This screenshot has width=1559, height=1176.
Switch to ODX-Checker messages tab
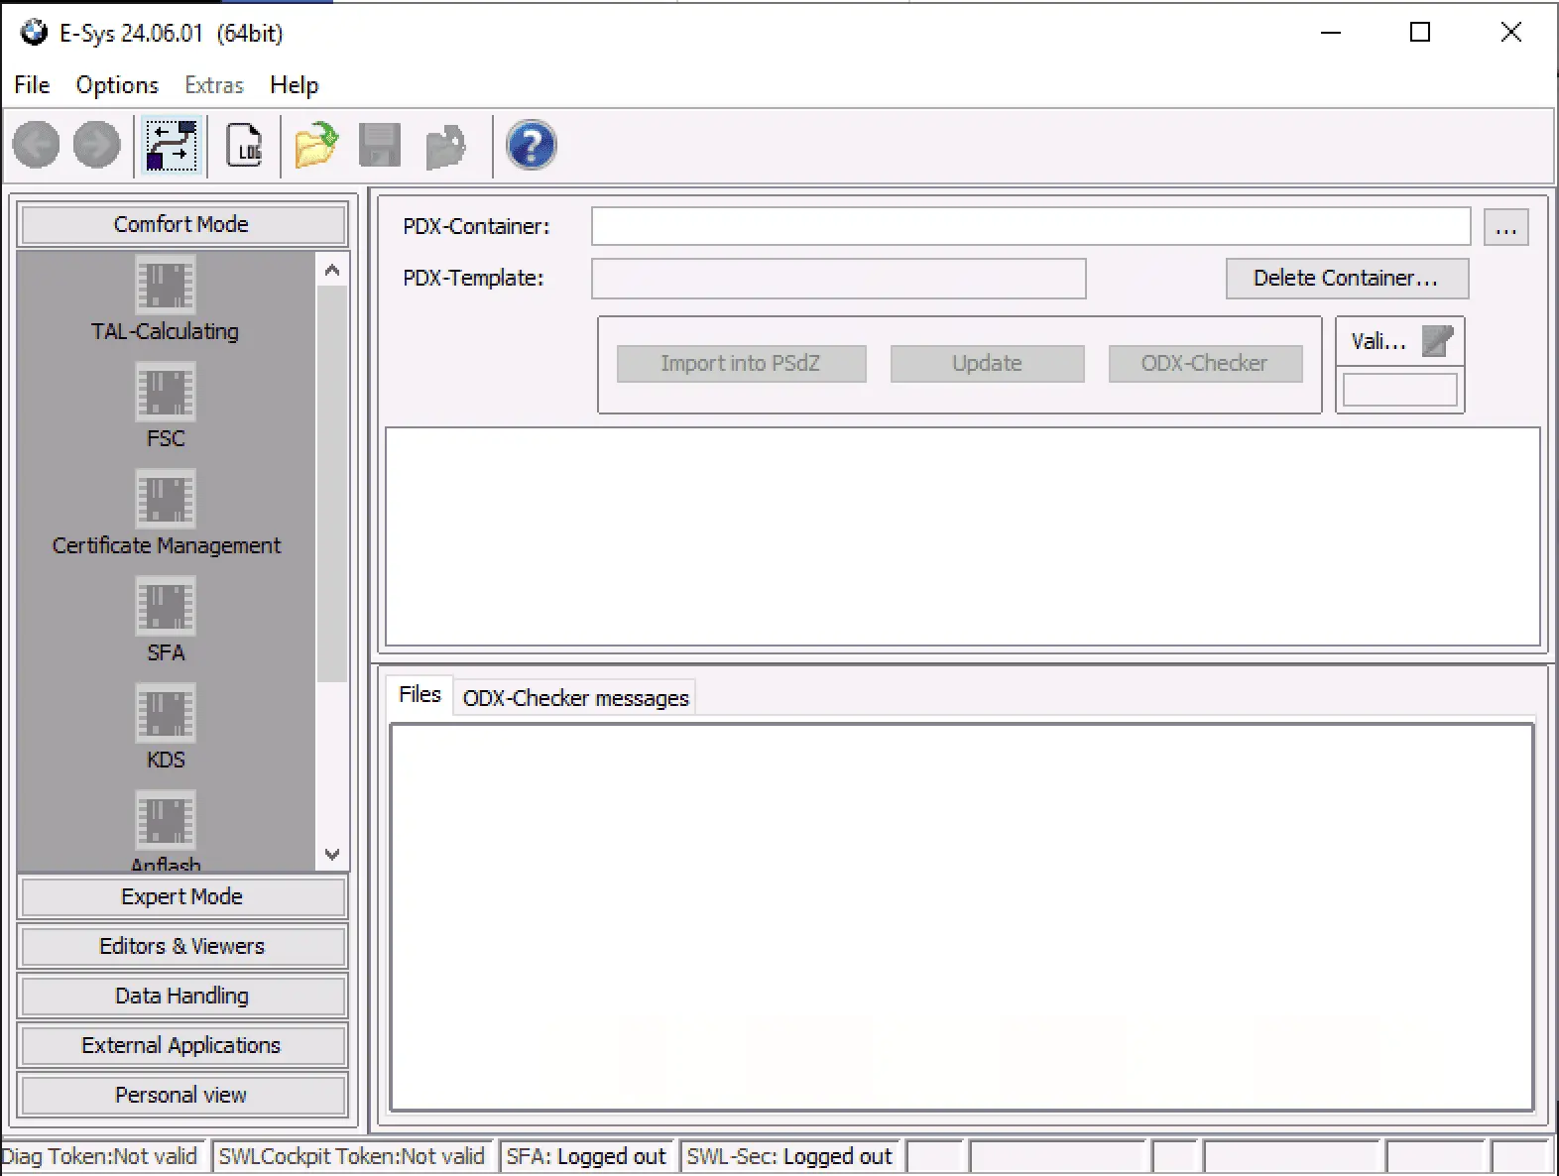click(x=575, y=698)
